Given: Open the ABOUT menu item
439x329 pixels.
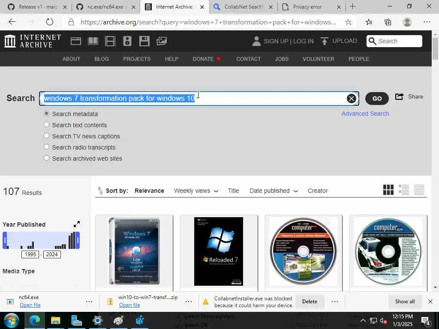Looking at the screenshot, I should click(72, 59).
